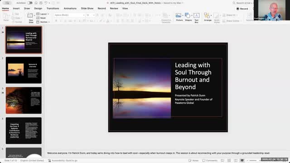Open the Shape Fill option
This screenshot has width=290, height=163.
(230, 15)
